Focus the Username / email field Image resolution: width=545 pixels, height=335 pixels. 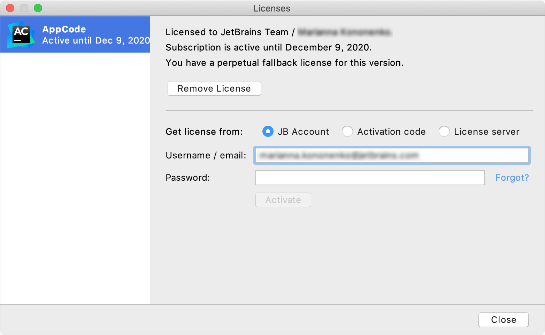(392, 155)
